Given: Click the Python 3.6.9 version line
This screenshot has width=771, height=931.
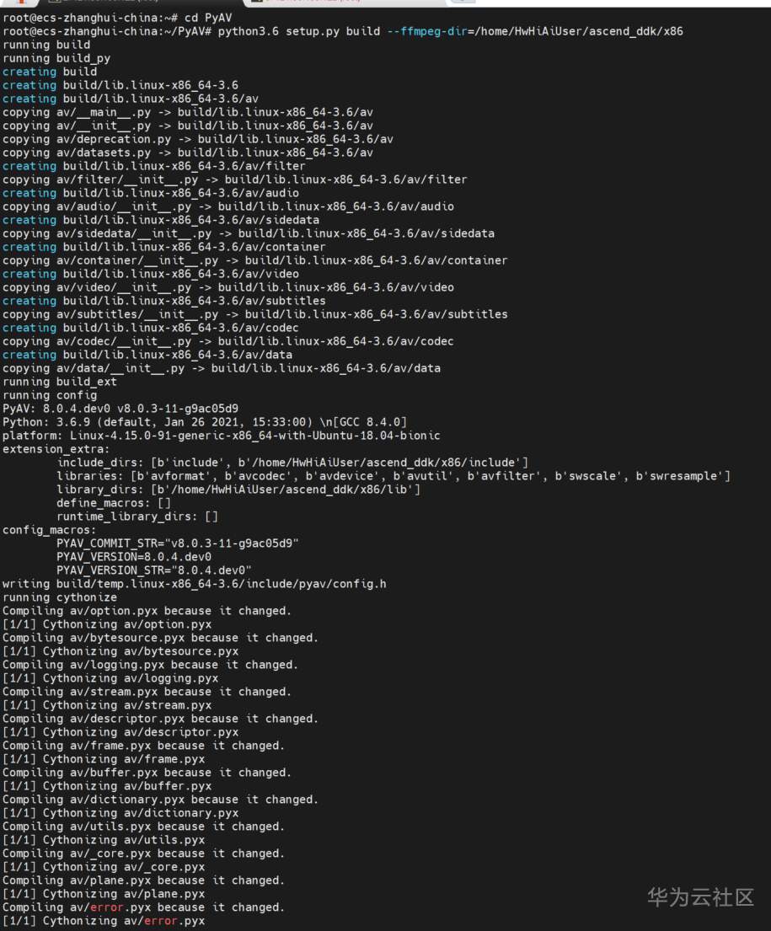Looking at the screenshot, I should [x=205, y=422].
